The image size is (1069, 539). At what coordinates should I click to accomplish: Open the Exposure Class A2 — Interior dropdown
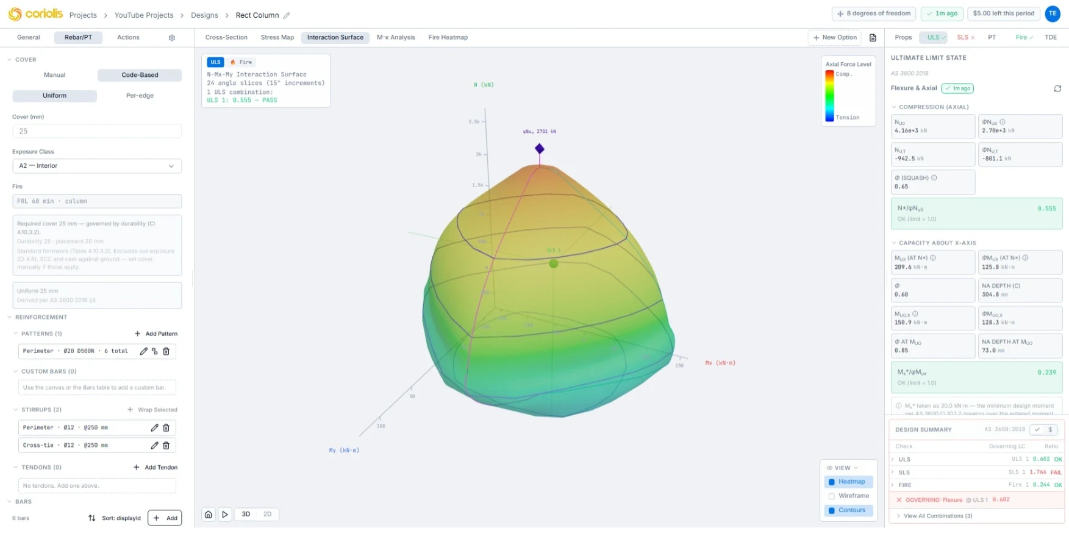(x=97, y=166)
